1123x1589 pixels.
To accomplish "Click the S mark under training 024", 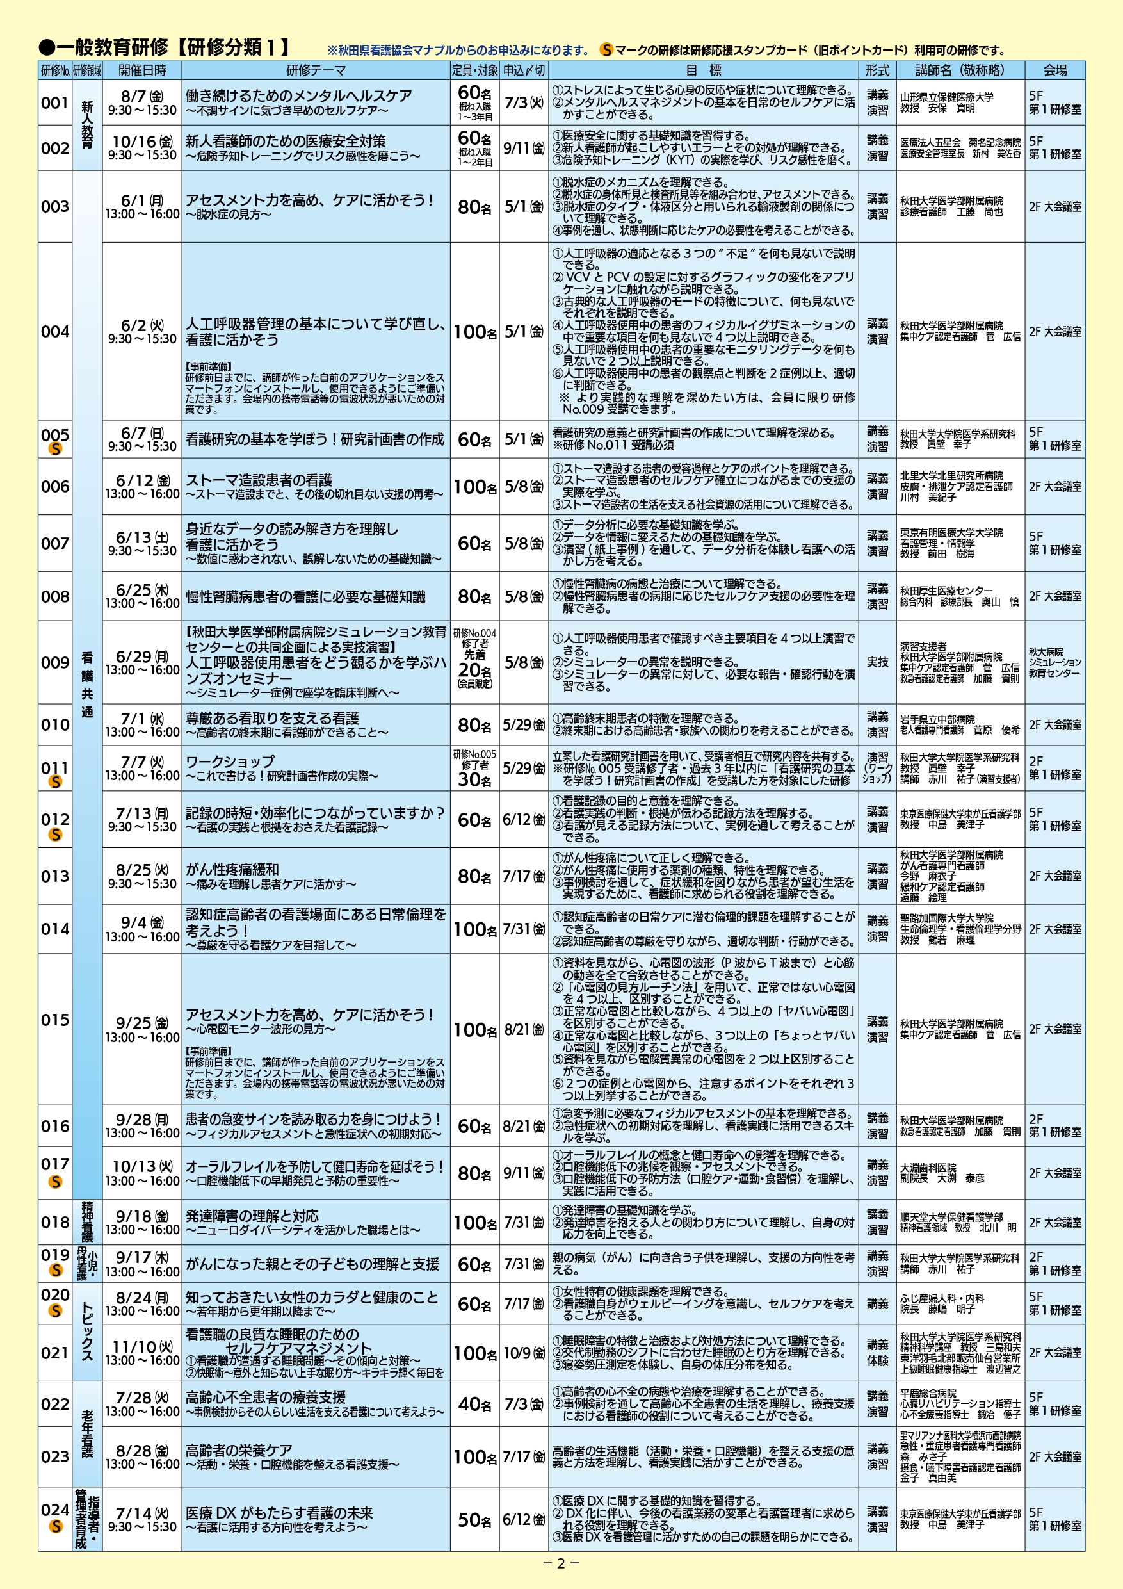I will (x=54, y=1526).
